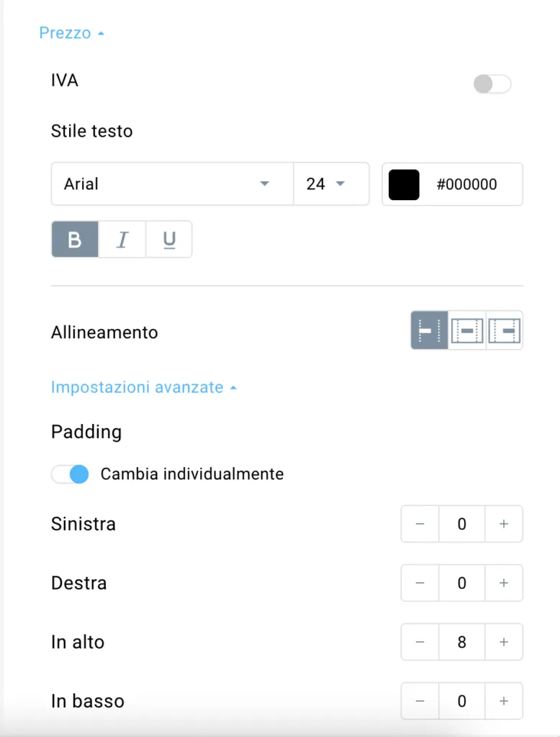Click the In alto value field

(x=461, y=641)
